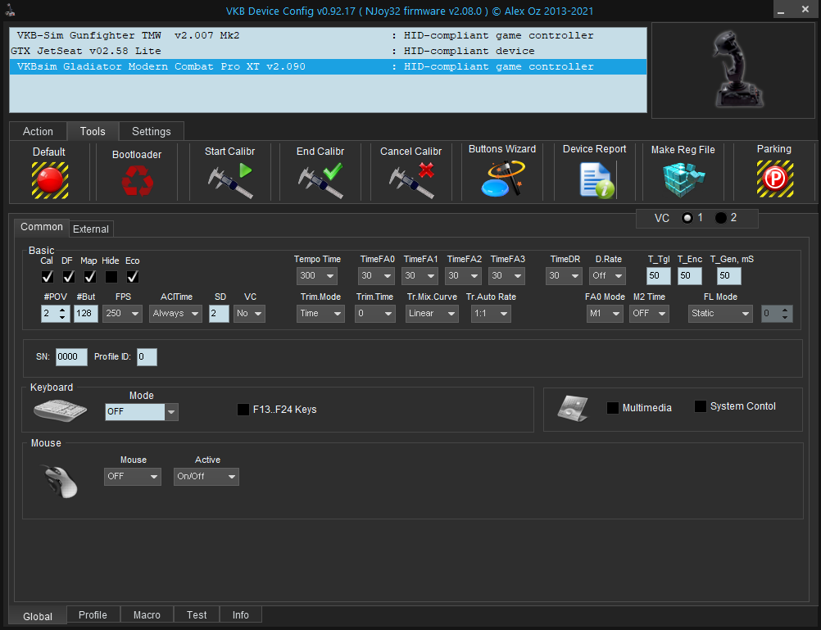
Task: Open the D.Rate dropdown
Action: (607, 276)
